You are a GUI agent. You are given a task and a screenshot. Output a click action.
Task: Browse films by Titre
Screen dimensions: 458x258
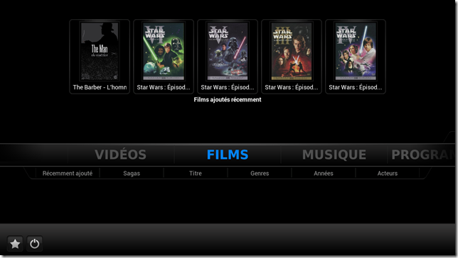pyautogui.click(x=196, y=173)
